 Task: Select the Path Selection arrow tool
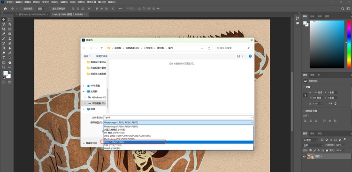pyautogui.click(x=10, y=58)
